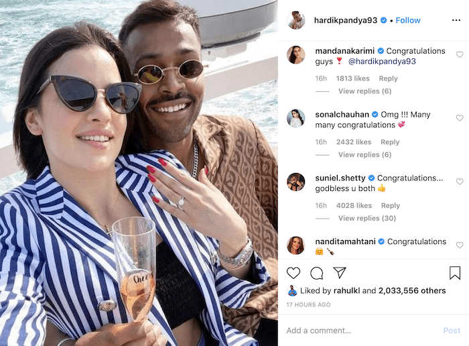
Task: Expand View replies (6) under mandanakarimi's comment
Action: click(x=364, y=91)
